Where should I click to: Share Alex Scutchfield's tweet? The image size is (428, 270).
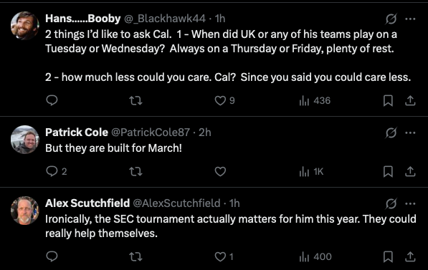click(x=410, y=256)
